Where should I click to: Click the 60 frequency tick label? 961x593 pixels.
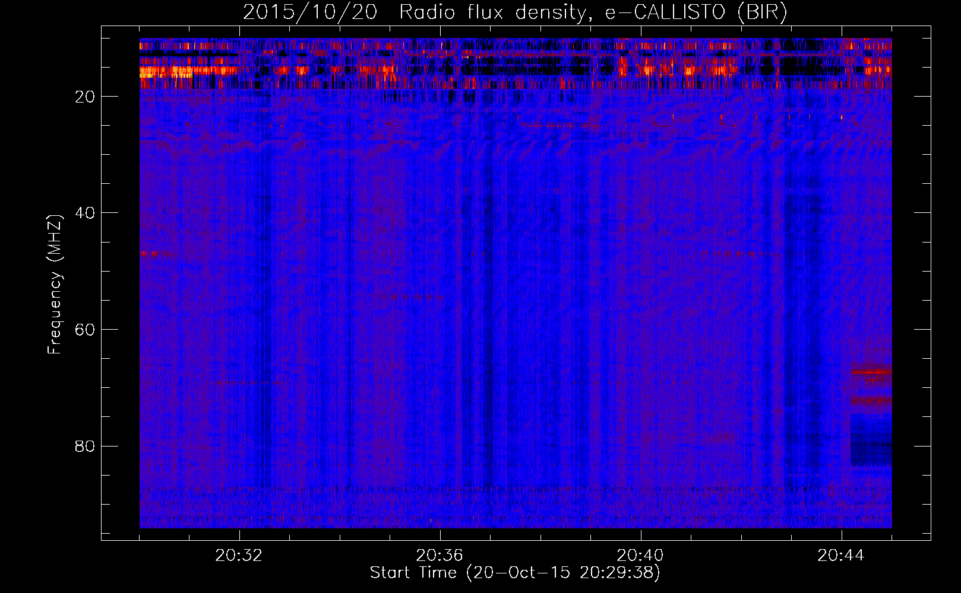[86, 330]
